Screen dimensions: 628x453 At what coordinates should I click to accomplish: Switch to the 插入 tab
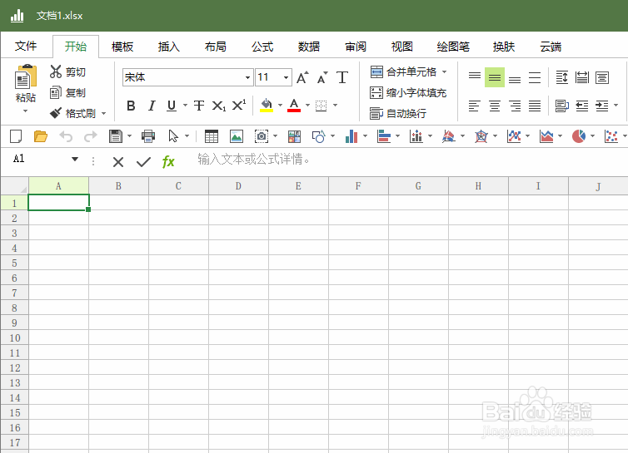tap(168, 47)
